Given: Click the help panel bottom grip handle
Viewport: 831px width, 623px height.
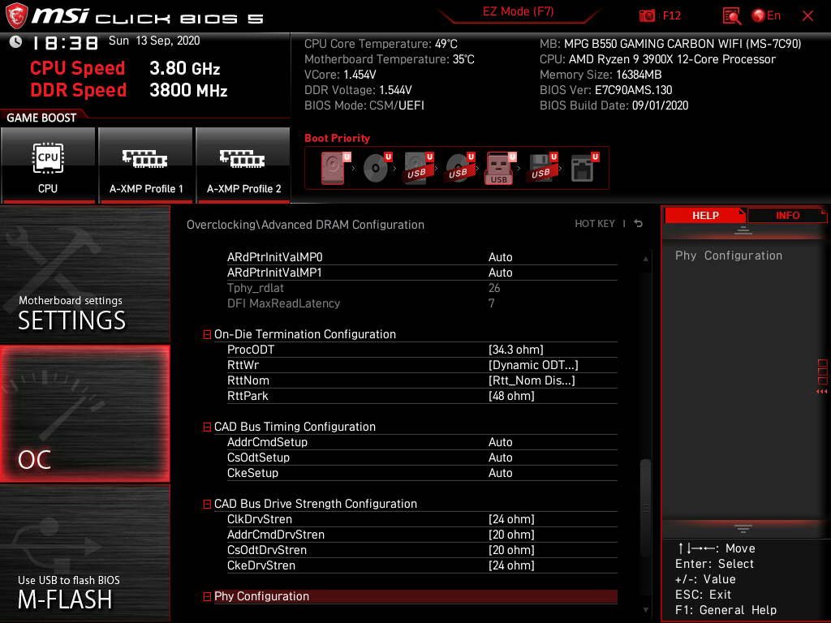Looking at the screenshot, I should (743, 529).
